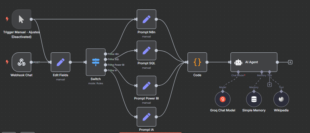Click the Prompt IA output connector
The width and height of the screenshot is (310, 133).
coord(156,117)
